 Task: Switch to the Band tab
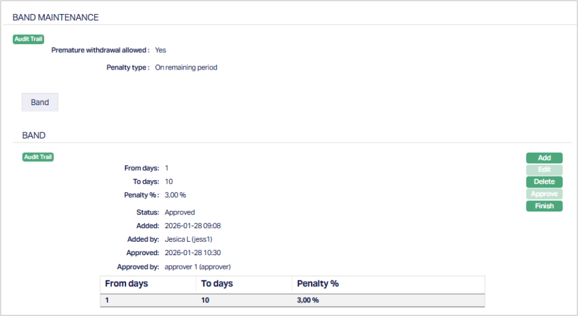coord(40,102)
